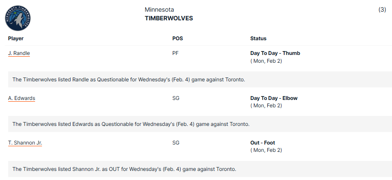
Task: Click the Player column header
Action: [x=16, y=39]
